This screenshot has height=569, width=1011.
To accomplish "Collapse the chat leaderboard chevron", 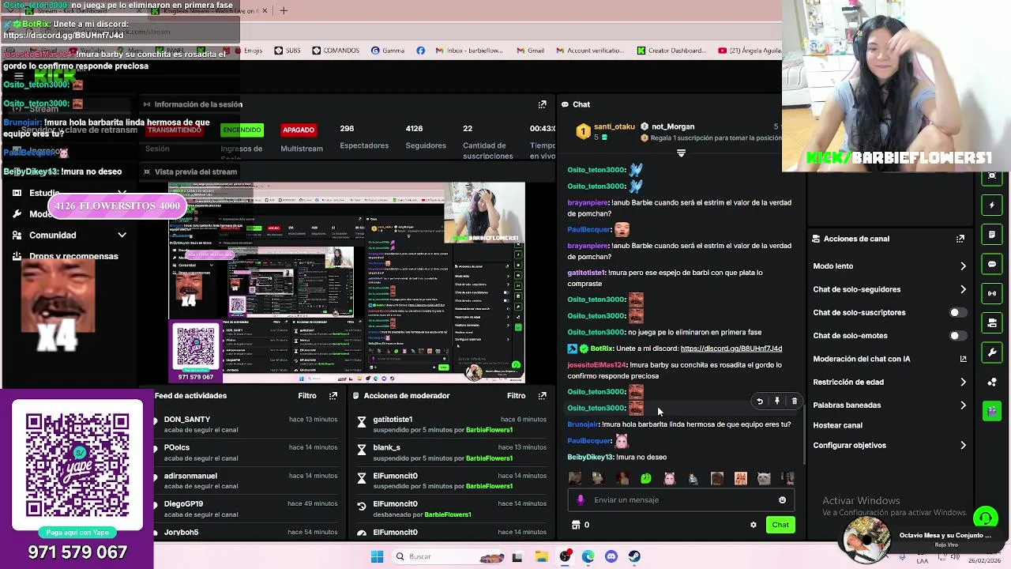I will tap(681, 153).
